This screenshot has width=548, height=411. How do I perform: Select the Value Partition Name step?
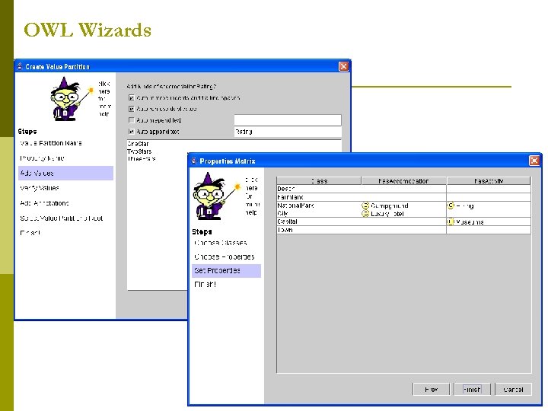click(x=51, y=143)
